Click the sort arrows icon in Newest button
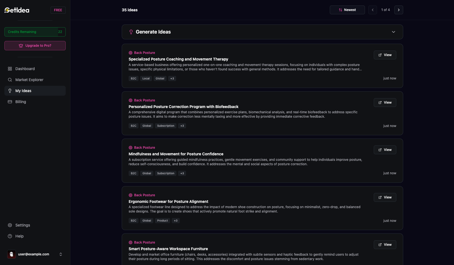Viewport: 454px width, 265px height. [x=340, y=10]
